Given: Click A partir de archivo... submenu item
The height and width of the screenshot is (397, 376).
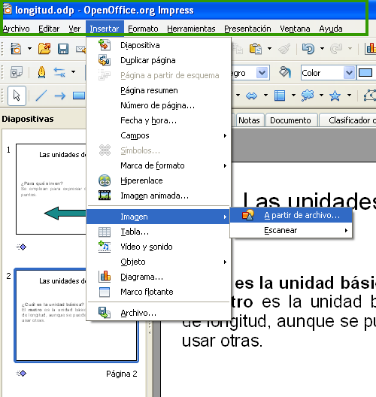Looking at the screenshot, I should (x=291, y=215).
